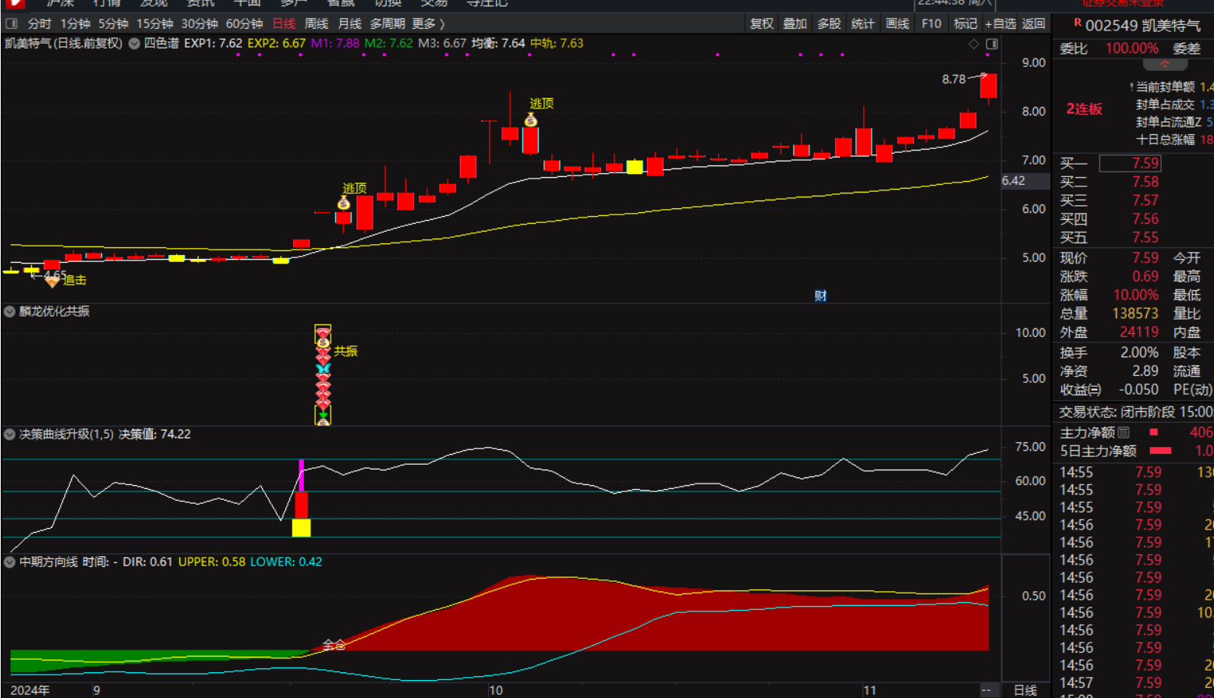Open the F10 company info
This screenshot has width=1214, height=698.
tap(931, 24)
